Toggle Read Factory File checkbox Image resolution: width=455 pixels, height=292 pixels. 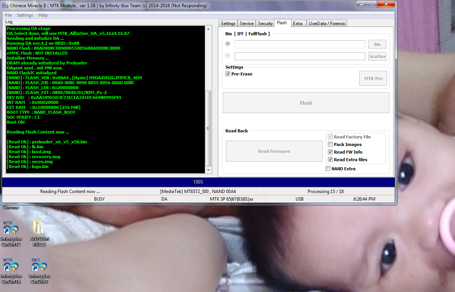click(330, 137)
